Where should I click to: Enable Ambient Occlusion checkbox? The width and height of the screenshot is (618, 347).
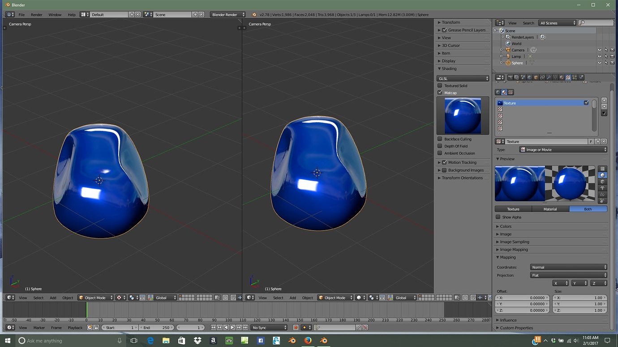click(x=440, y=153)
